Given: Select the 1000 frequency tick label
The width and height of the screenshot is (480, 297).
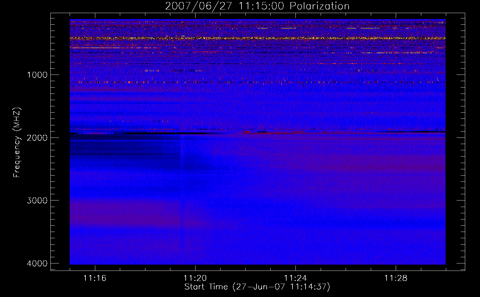Looking at the screenshot, I should (37, 75).
